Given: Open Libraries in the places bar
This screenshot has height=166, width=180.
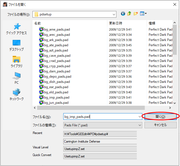Looking at the screenshot, I should [17, 62].
